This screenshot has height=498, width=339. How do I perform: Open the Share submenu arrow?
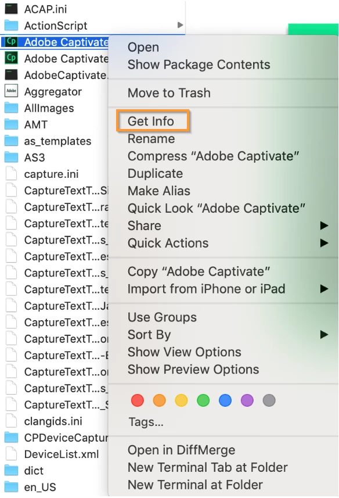324,226
